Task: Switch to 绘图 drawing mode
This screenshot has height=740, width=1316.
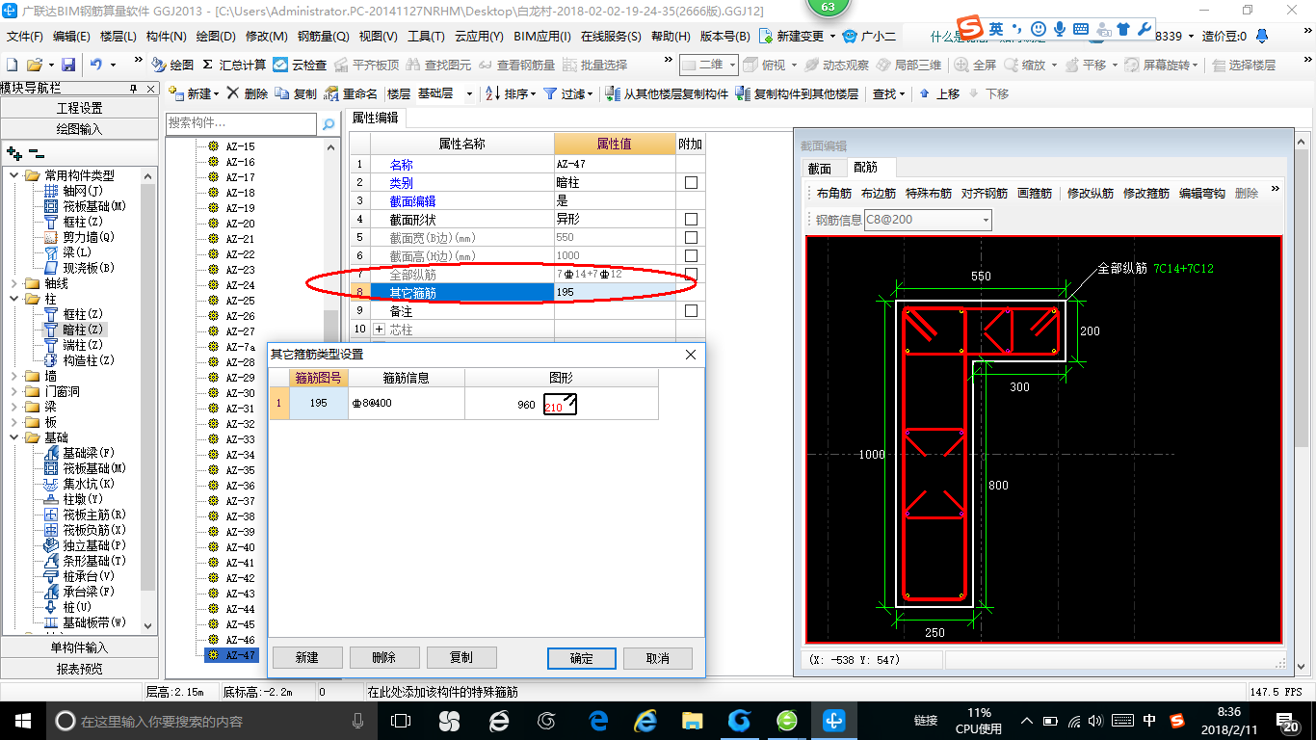Action: click(x=172, y=65)
